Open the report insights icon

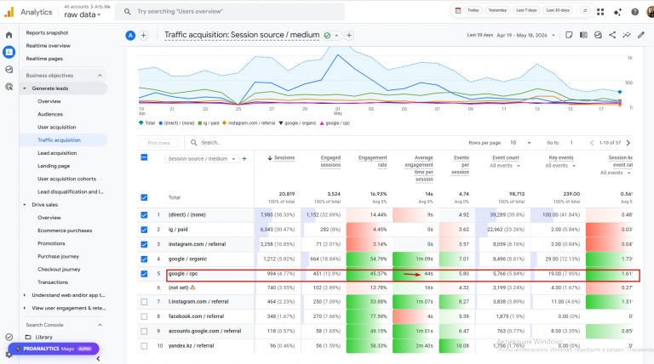point(598,35)
